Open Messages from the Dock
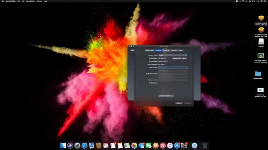This screenshot has width=268, height=150. point(142,145)
